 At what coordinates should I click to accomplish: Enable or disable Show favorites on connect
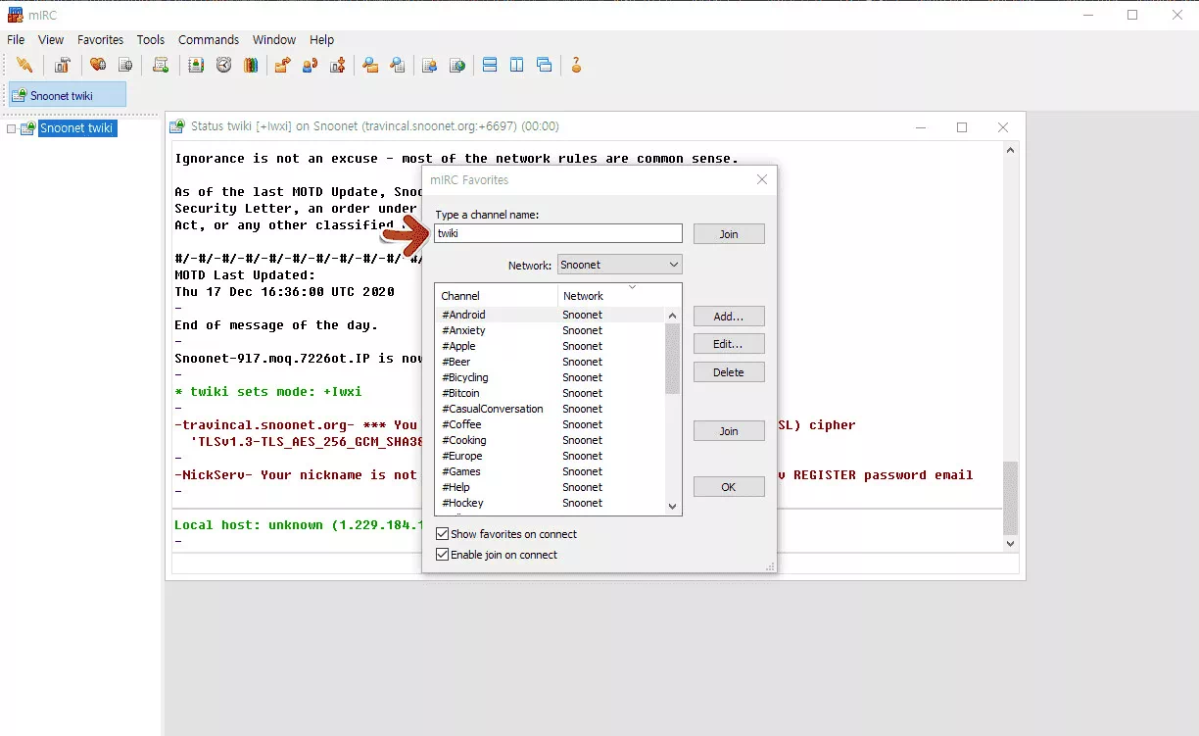[x=442, y=534]
